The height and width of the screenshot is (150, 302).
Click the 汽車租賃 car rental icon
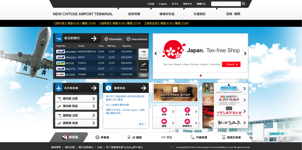193,137
